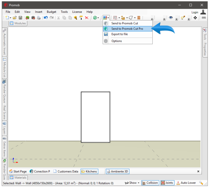Click the Promob Cut panels icon
The image size is (209, 187).
tap(105, 18)
